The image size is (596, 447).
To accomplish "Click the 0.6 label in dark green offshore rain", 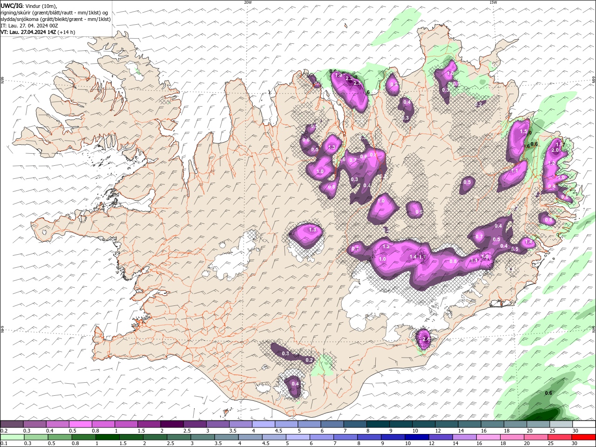I will point(549,393).
